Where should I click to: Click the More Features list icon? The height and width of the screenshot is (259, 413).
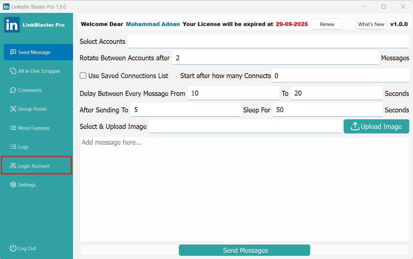click(x=13, y=128)
